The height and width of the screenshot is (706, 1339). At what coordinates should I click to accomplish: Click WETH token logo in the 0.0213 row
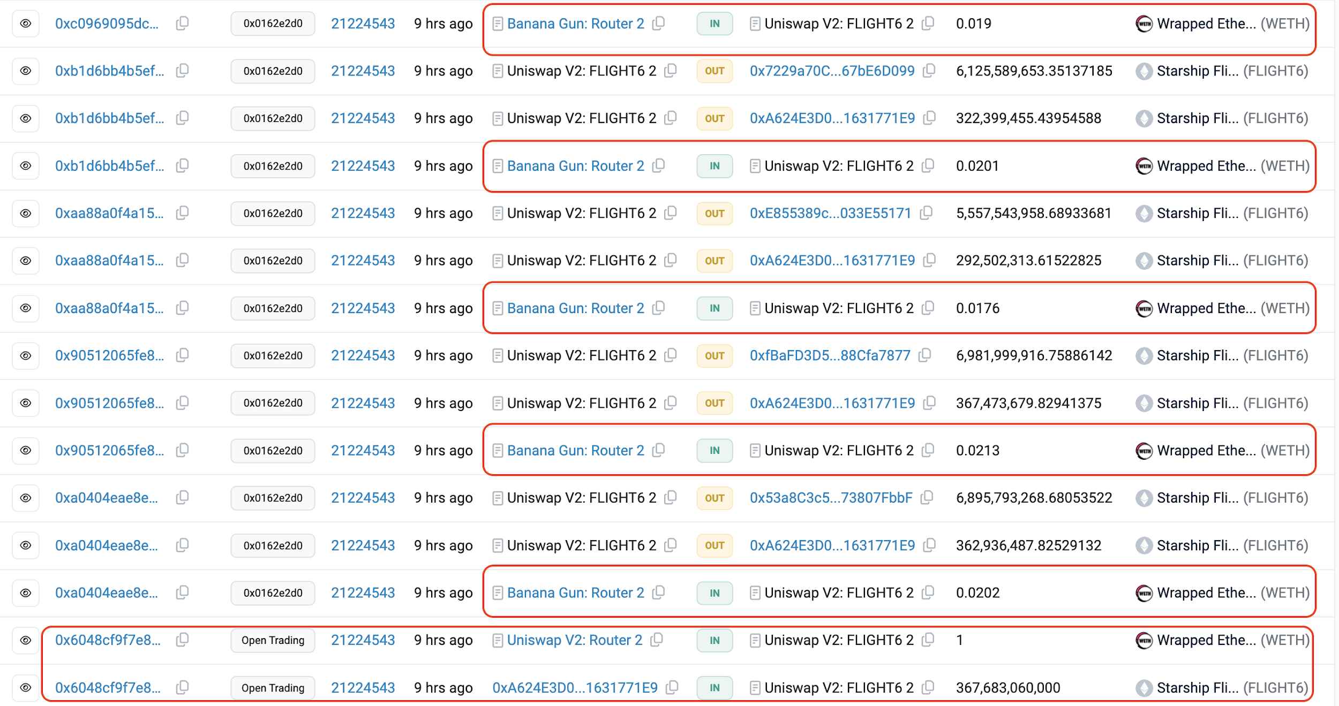point(1144,451)
